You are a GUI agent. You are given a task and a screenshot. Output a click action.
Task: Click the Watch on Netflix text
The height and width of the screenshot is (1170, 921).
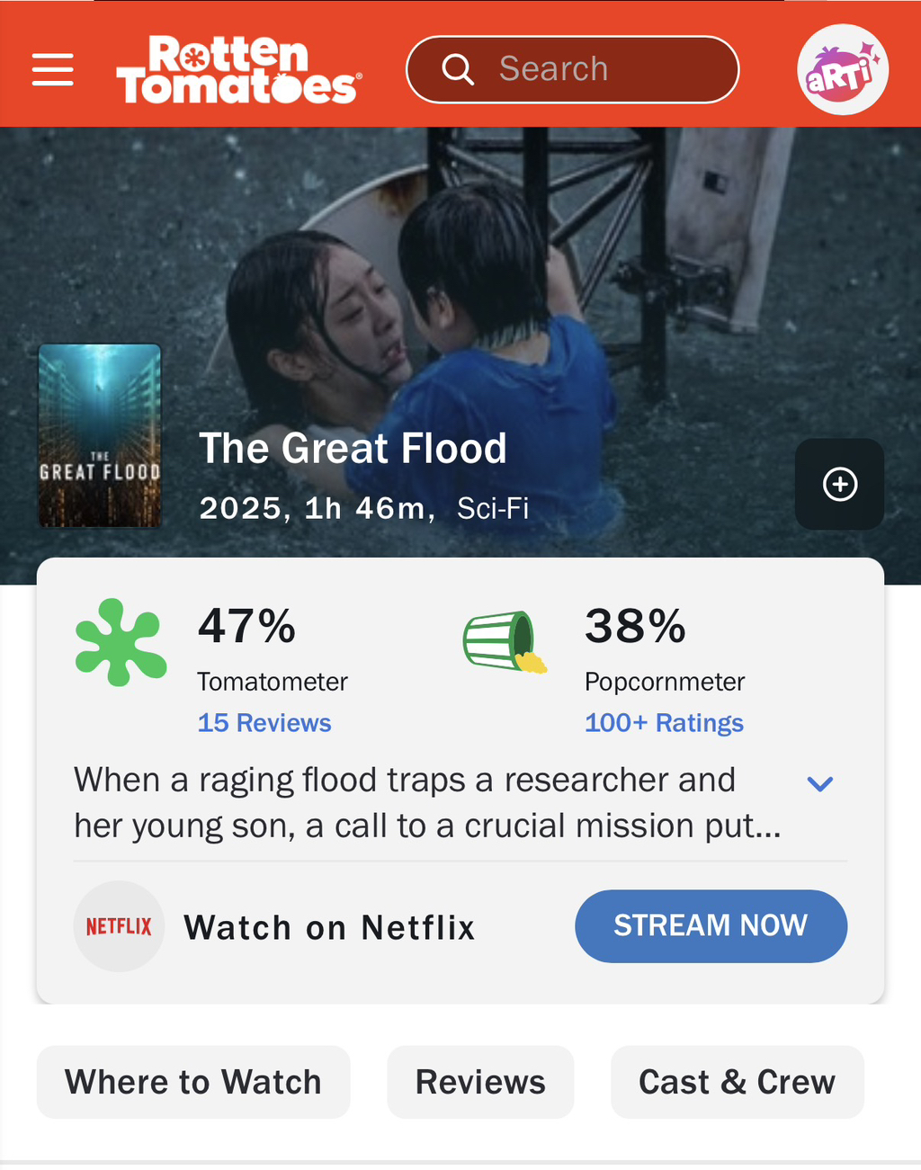pyautogui.click(x=329, y=927)
